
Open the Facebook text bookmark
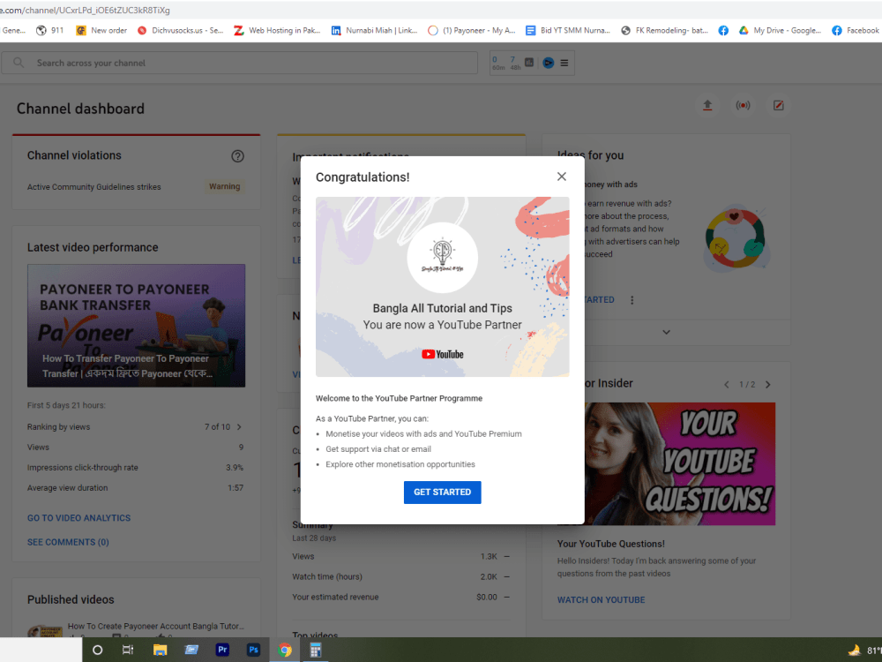pyautogui.click(x=856, y=30)
